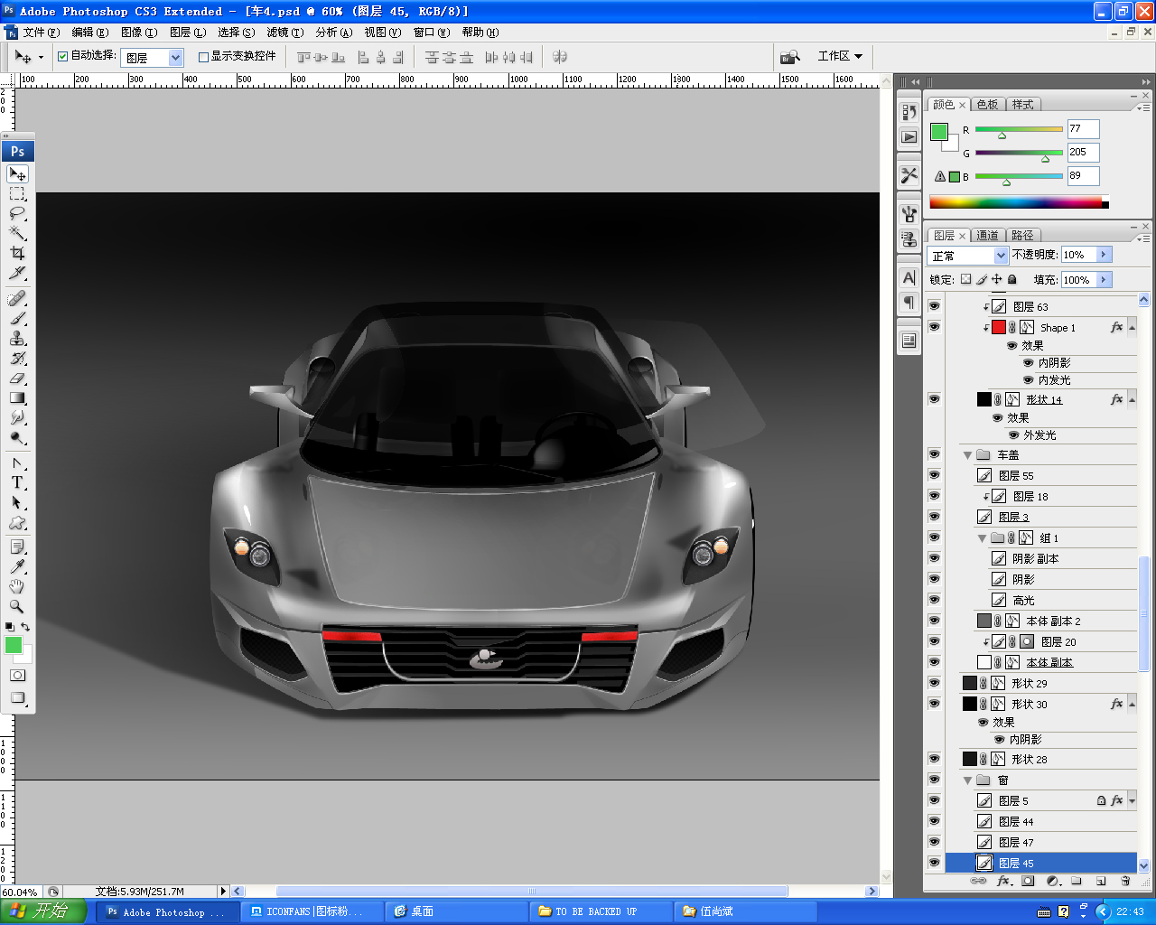
Task: Open the 桌面 taskbar item
Action: coord(455,911)
